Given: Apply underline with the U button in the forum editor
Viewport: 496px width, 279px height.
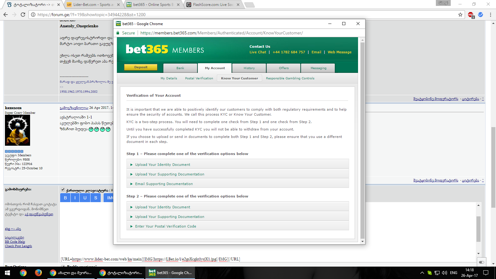Looking at the screenshot, I should click(85, 198).
